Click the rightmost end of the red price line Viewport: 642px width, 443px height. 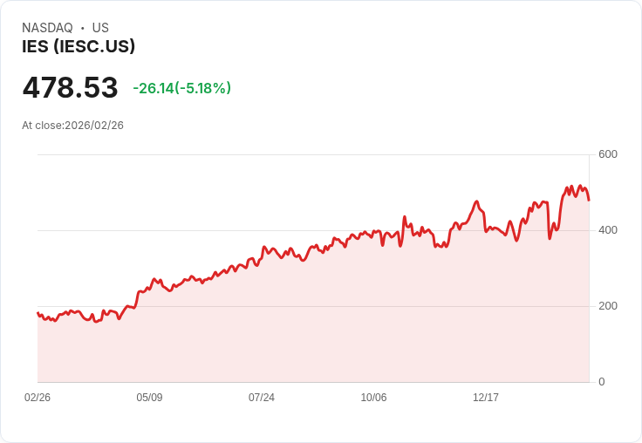(589, 200)
